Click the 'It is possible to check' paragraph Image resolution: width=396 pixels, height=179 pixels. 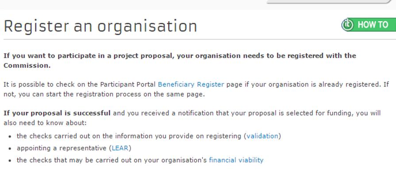point(196,89)
